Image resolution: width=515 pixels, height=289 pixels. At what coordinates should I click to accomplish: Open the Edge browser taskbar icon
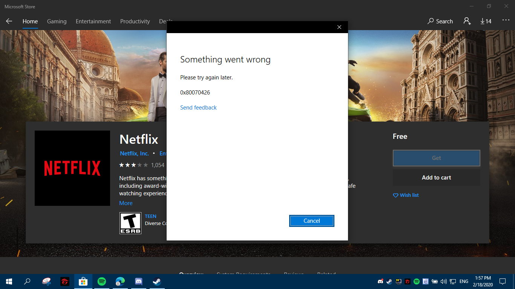click(120, 281)
